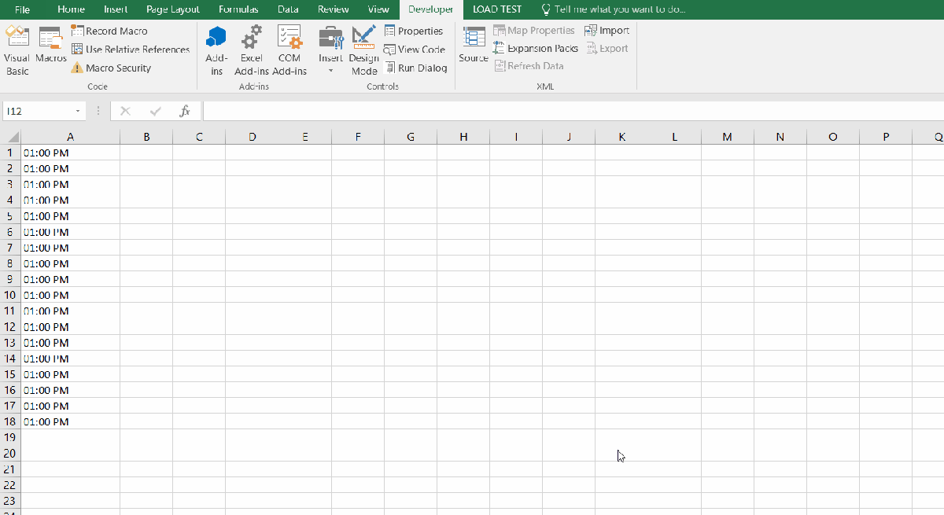Switch to the Data tab
Image resolution: width=944 pixels, height=515 pixels.
[288, 9]
